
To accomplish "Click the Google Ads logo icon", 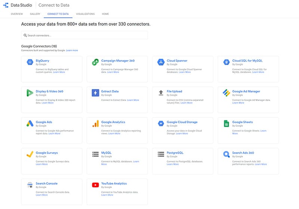I will [30, 124].
